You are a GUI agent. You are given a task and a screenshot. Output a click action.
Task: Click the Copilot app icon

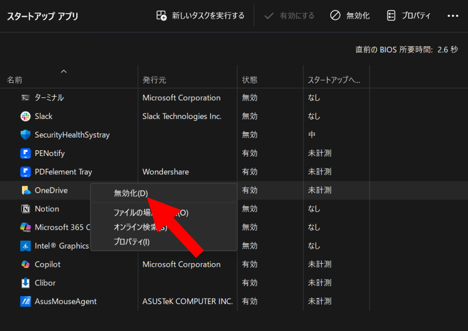[26, 264]
